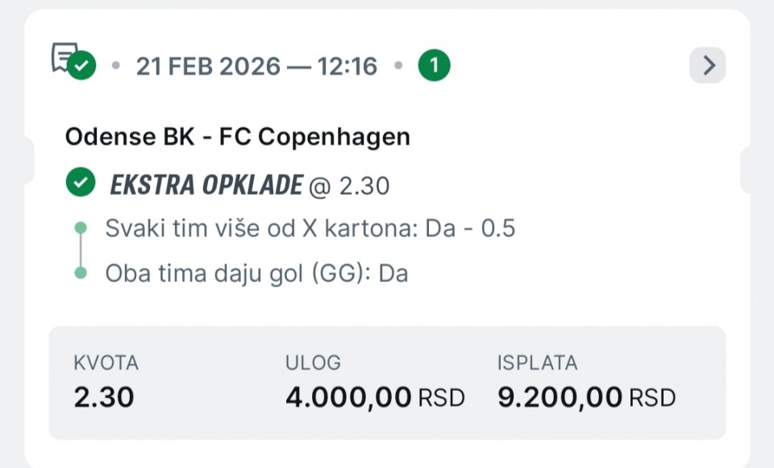This screenshot has width=774, height=468.
Task: Open the Odense BK - FC Copenhagen match
Action: (x=238, y=137)
